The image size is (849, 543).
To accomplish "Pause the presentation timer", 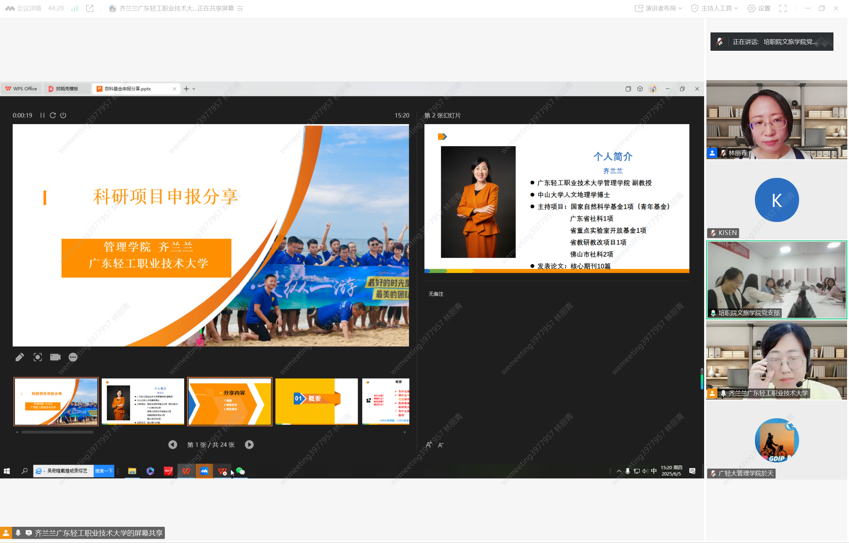I will pyautogui.click(x=42, y=115).
